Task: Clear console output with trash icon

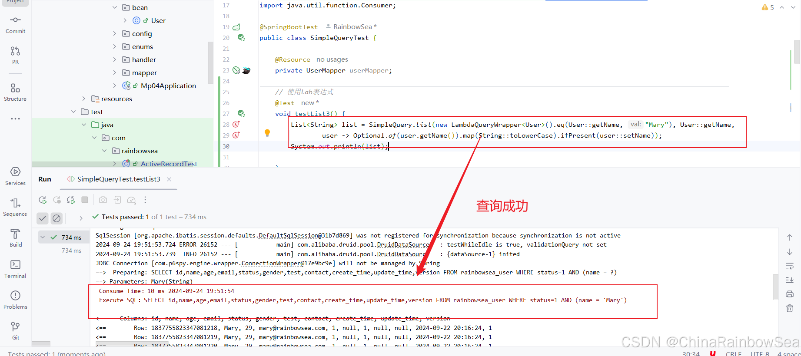Action: point(790,308)
